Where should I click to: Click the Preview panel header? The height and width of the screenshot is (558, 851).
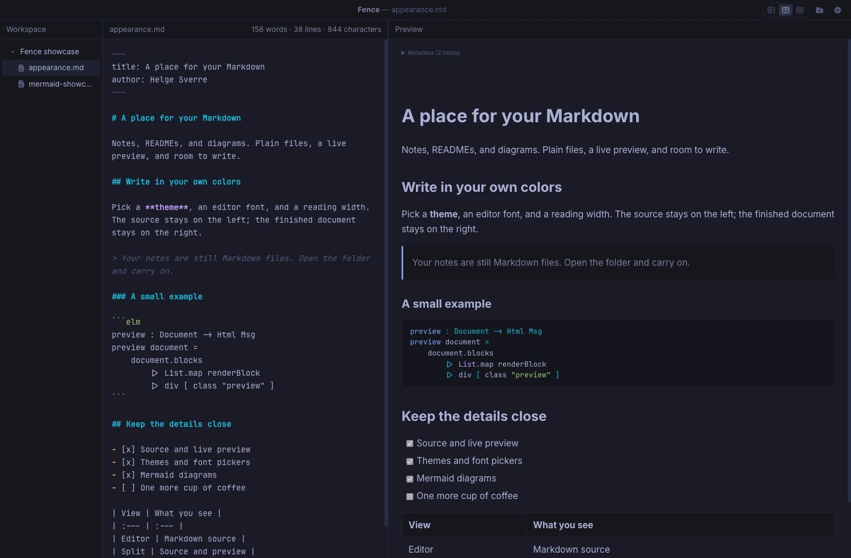pos(409,29)
